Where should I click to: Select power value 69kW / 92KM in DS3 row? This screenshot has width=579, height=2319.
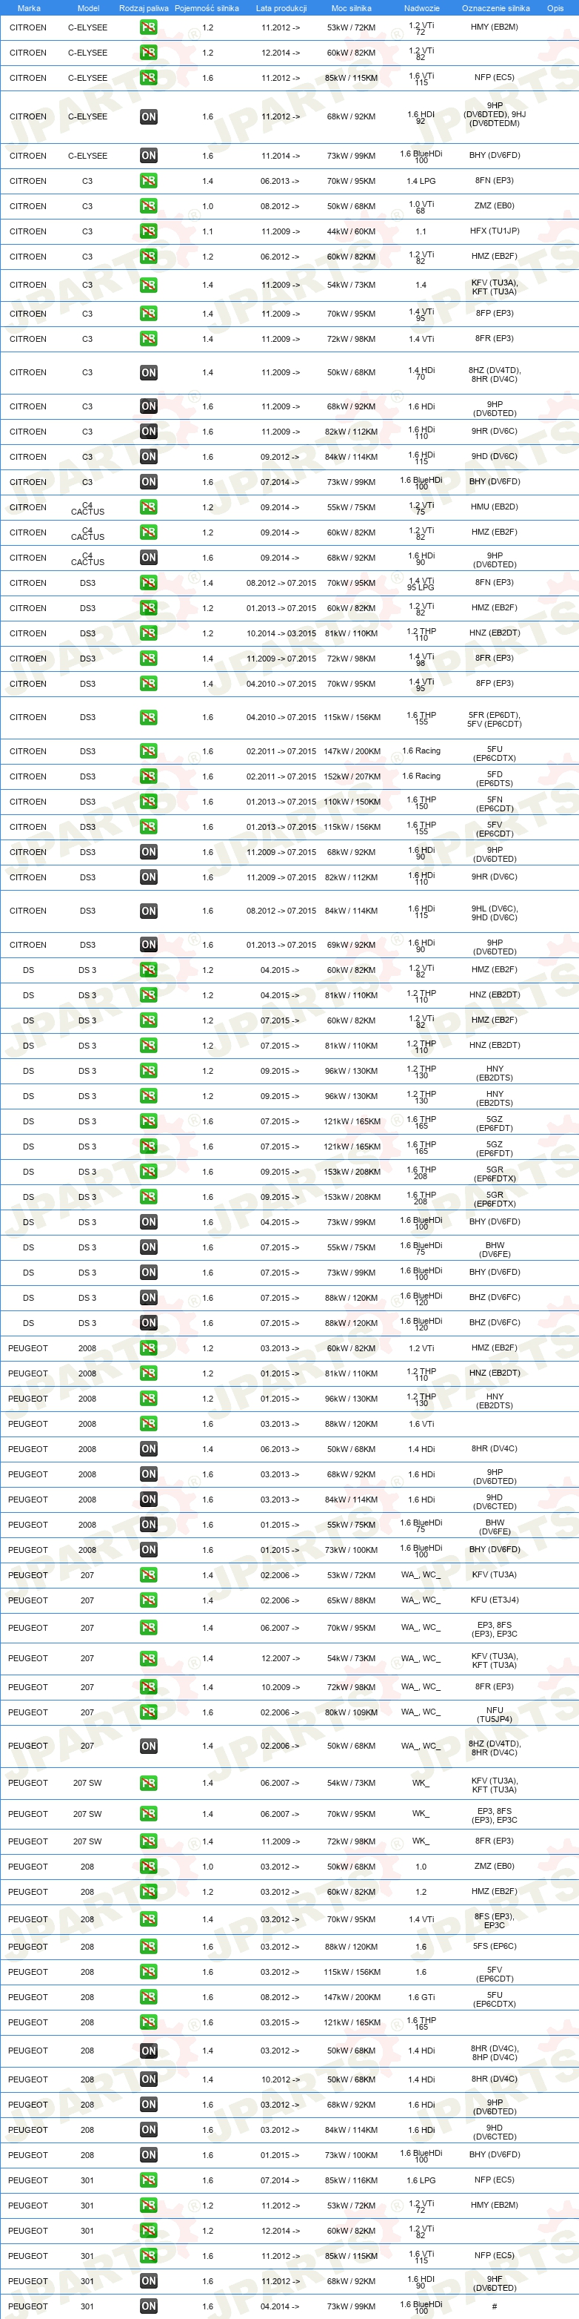click(352, 946)
